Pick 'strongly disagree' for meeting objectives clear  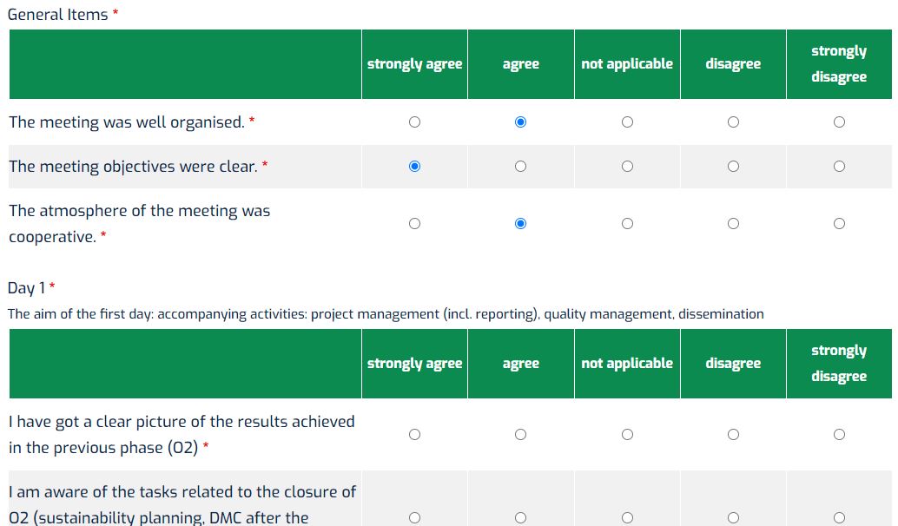click(x=839, y=167)
